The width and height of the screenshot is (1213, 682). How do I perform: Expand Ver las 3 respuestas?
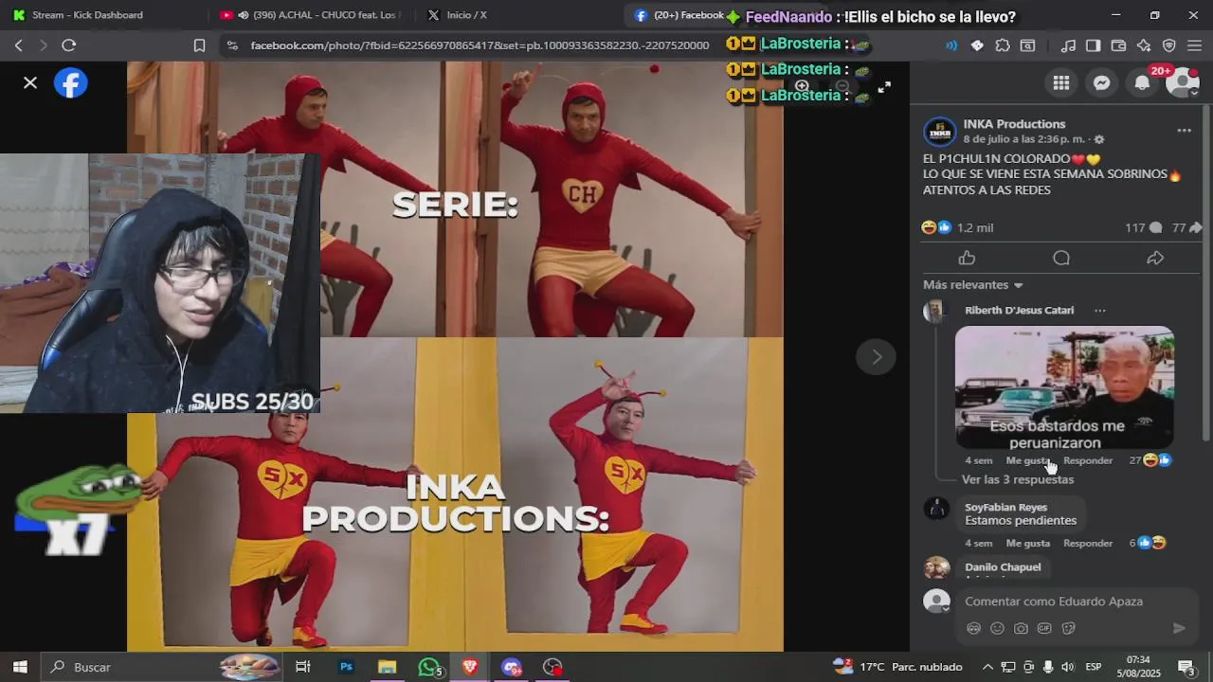1018,480
